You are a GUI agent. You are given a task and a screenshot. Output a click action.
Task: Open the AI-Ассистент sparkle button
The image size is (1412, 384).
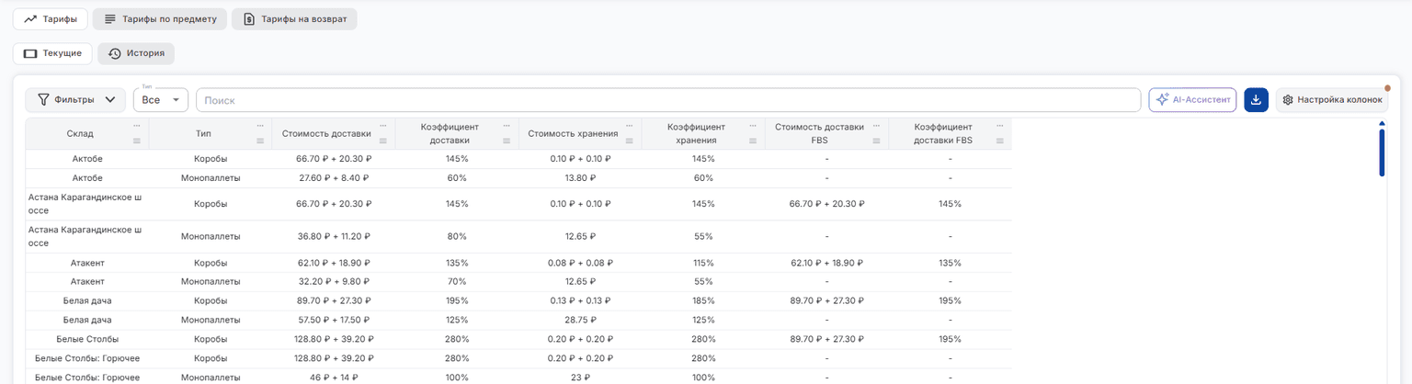[x=1192, y=100]
